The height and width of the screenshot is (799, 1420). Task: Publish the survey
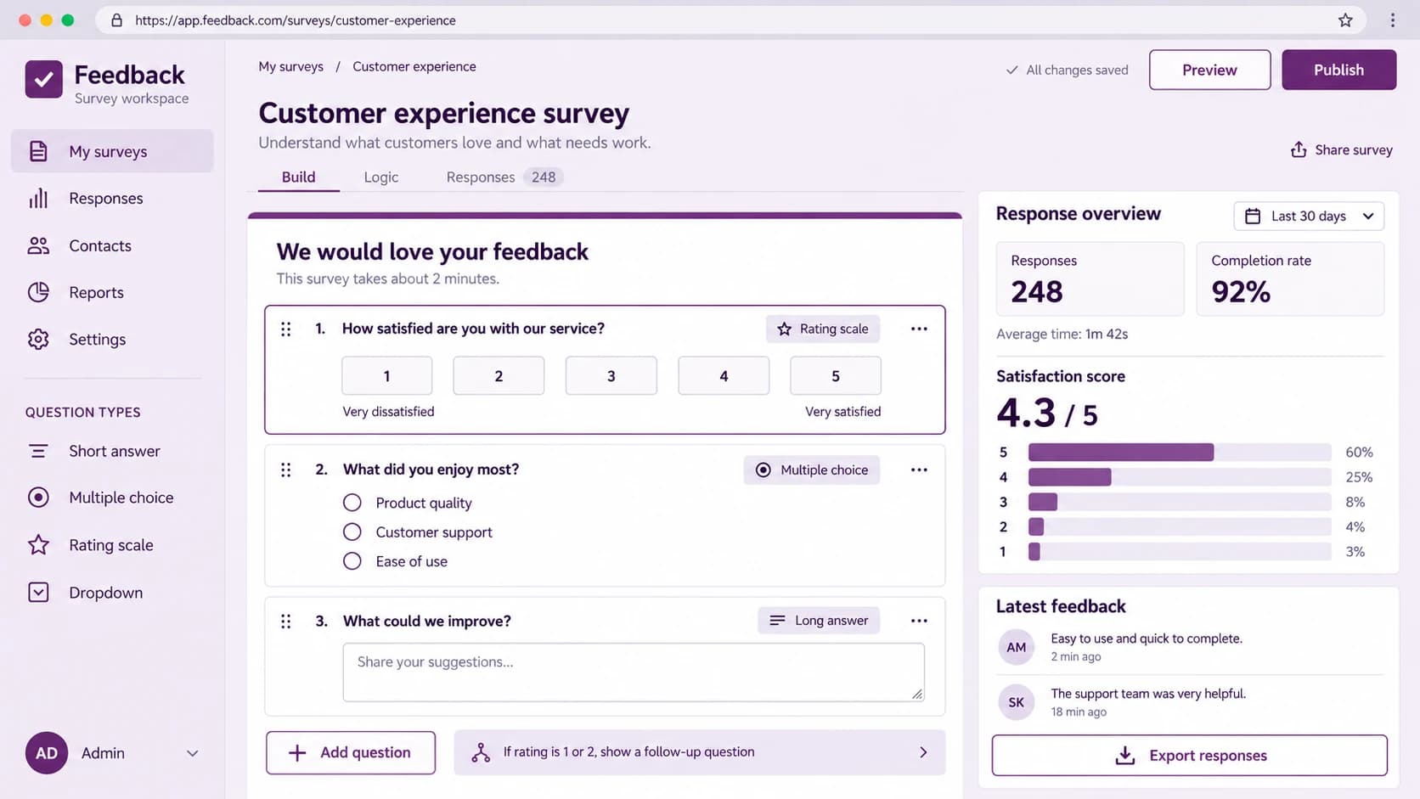tap(1339, 70)
